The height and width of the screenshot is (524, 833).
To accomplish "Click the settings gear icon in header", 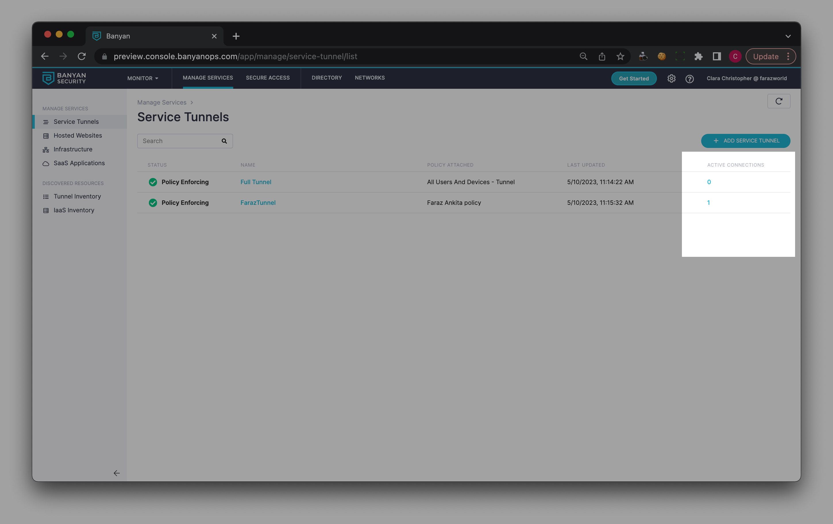I will click(671, 78).
